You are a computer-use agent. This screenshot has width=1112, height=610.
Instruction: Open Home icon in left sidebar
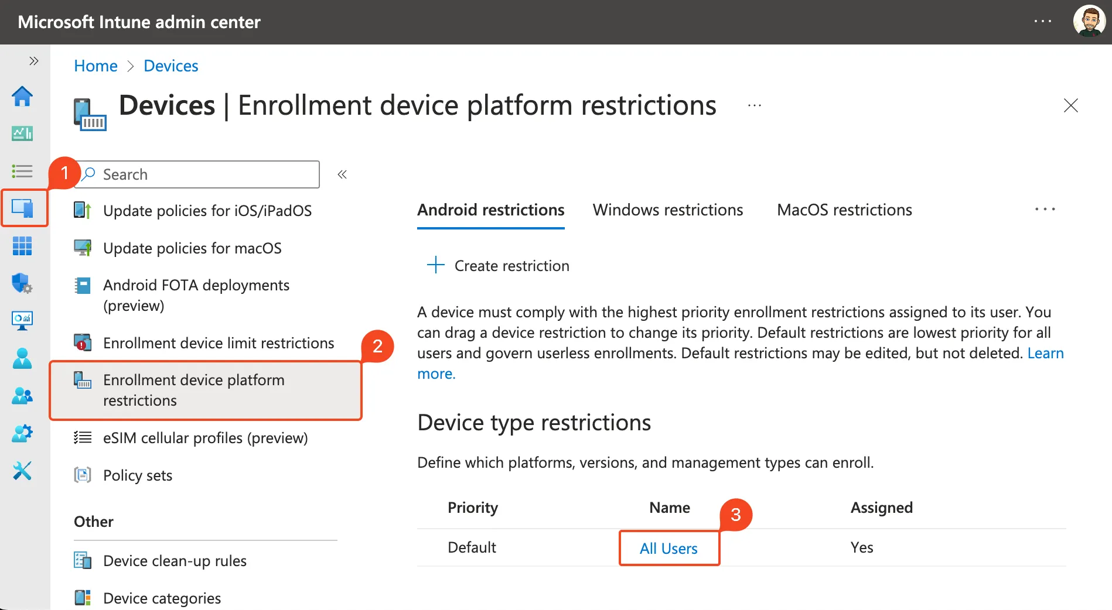[x=22, y=96]
